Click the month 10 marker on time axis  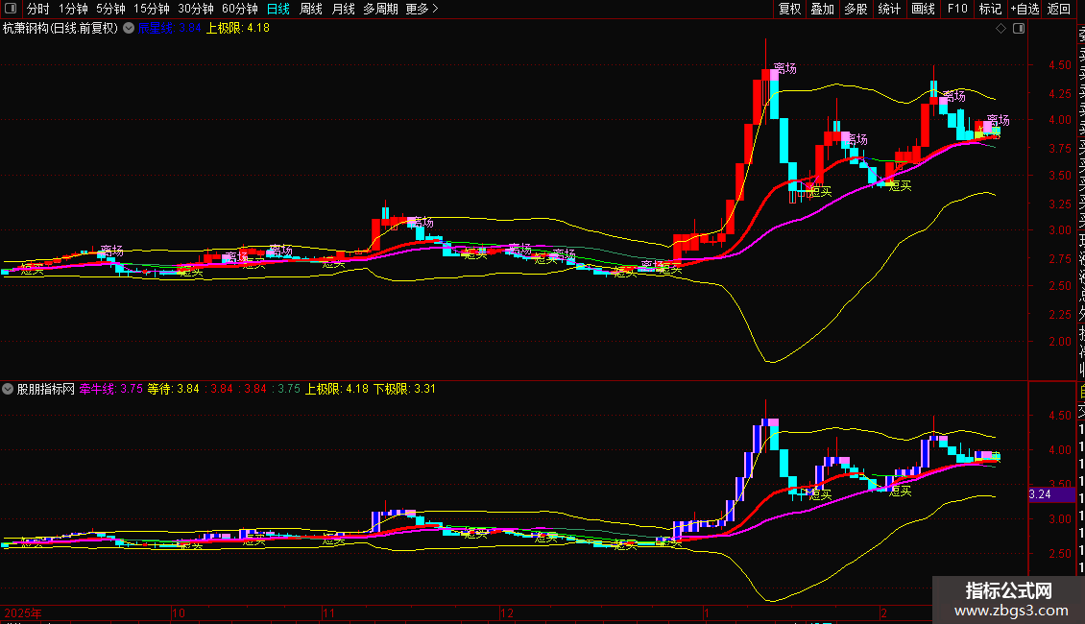[x=179, y=612]
